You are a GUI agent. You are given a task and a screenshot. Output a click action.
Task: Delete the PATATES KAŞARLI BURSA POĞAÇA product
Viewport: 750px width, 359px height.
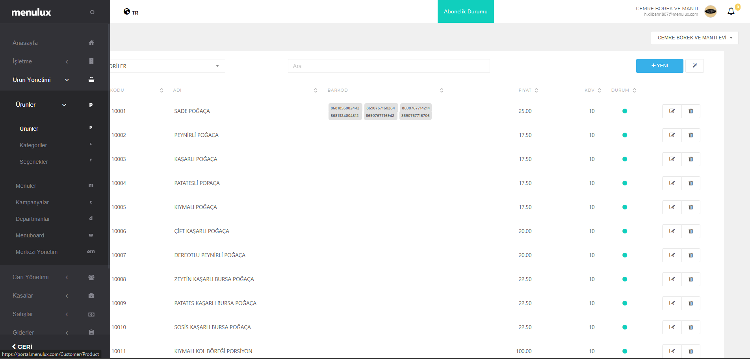click(691, 303)
